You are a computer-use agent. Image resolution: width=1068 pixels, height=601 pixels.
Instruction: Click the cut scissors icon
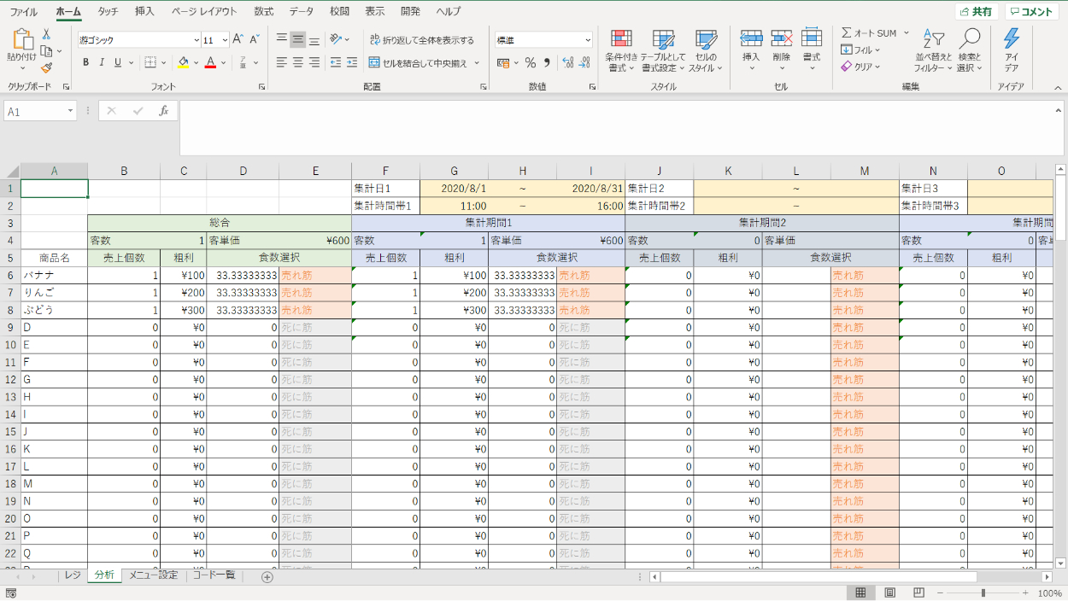46,34
